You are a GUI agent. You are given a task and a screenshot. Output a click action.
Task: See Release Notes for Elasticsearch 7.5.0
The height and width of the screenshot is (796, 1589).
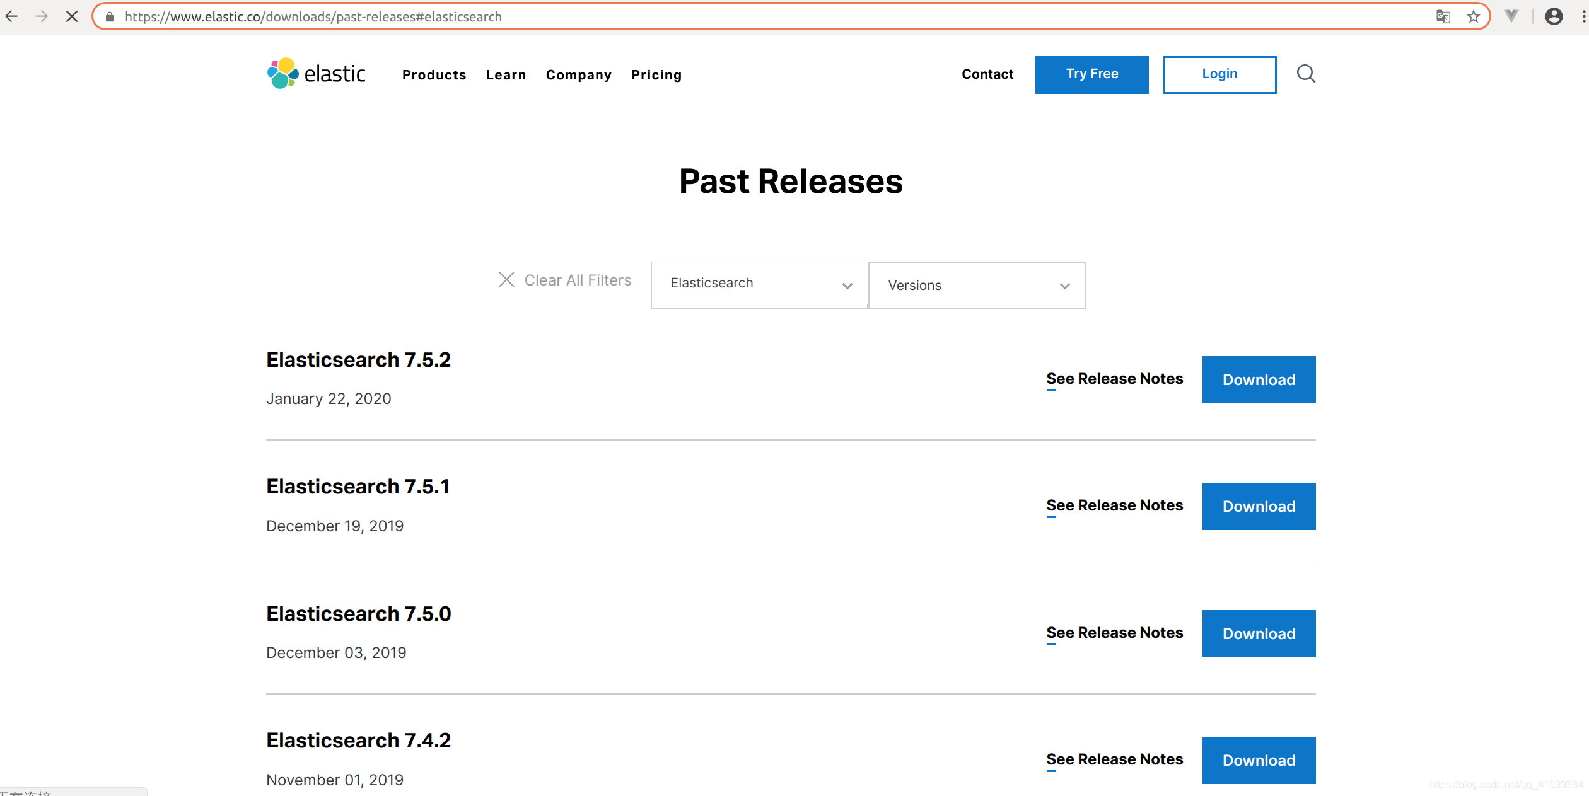tap(1114, 633)
